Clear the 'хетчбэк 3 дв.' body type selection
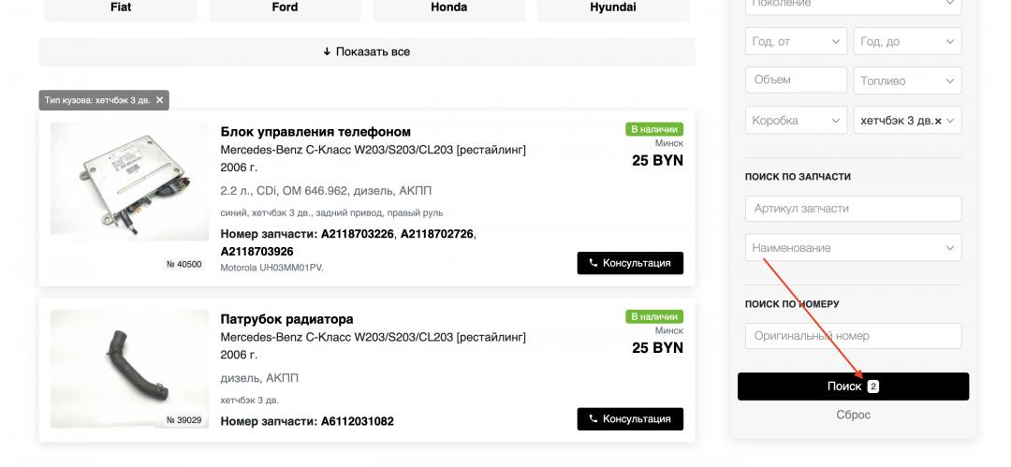This screenshot has height=467, width=1011. click(x=938, y=121)
